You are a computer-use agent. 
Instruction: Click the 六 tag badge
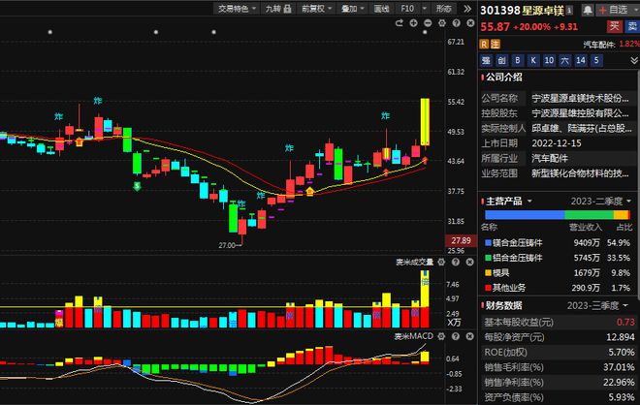coord(565,60)
